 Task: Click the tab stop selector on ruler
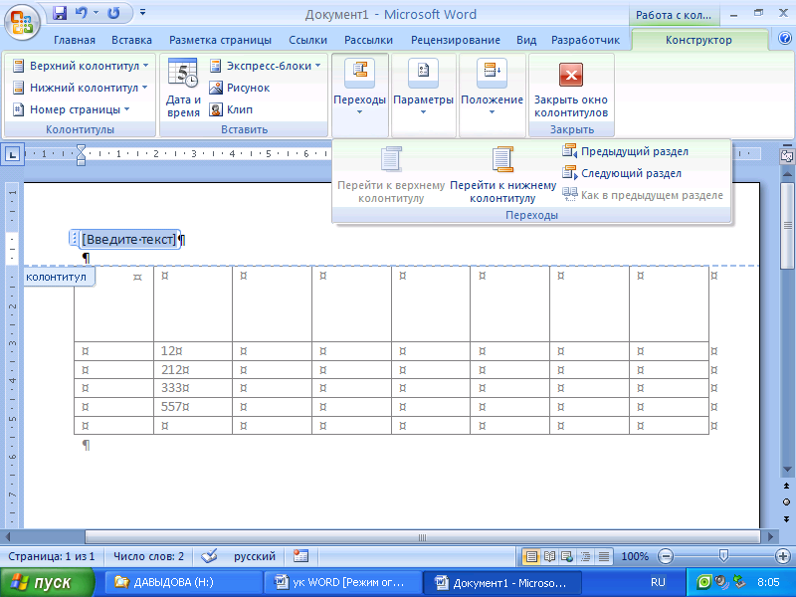tap(12, 153)
